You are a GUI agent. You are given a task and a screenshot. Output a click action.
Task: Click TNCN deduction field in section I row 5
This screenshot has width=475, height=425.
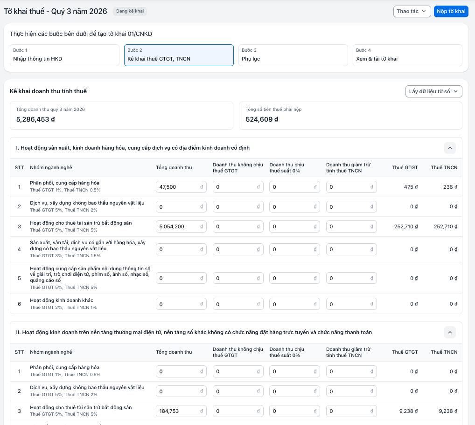click(351, 278)
